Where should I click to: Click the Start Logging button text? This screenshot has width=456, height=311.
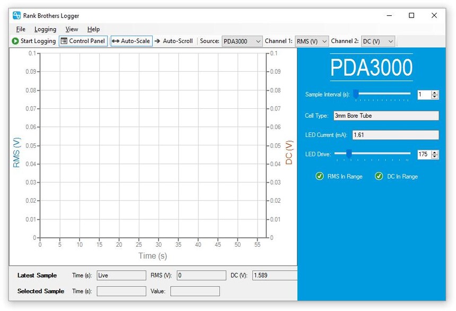pos(38,41)
